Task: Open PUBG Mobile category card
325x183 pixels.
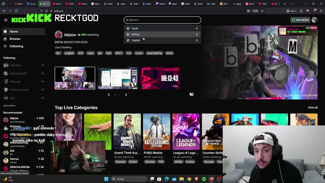Action: (x=157, y=132)
